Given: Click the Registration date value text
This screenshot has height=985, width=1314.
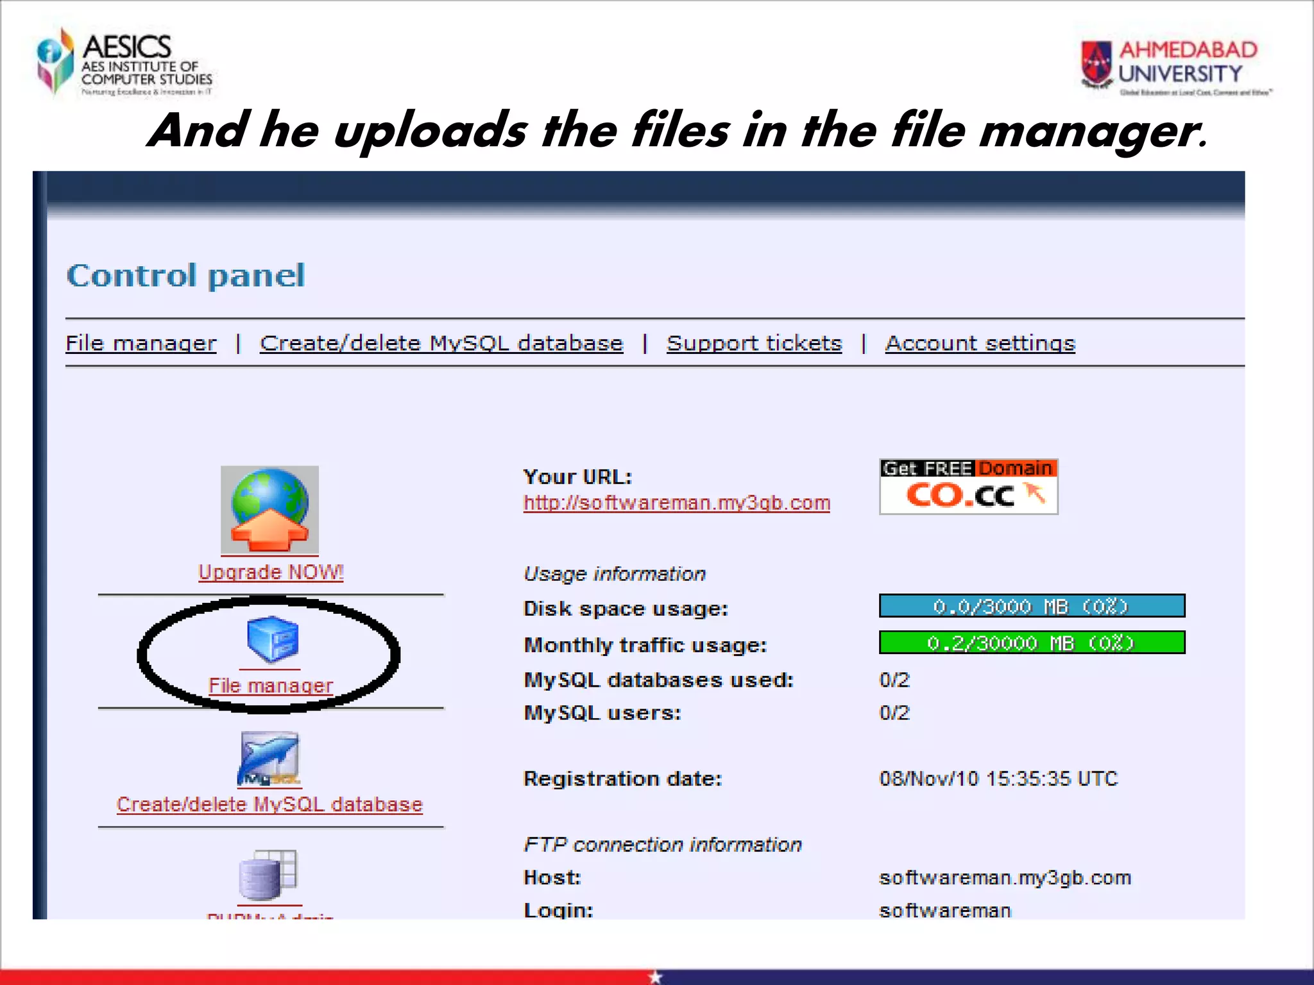Looking at the screenshot, I should [998, 779].
